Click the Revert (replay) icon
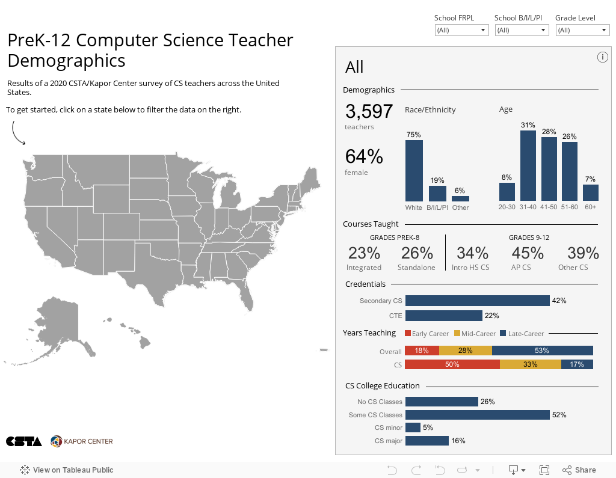Image resolution: width=616 pixels, height=478 pixels. 440,470
